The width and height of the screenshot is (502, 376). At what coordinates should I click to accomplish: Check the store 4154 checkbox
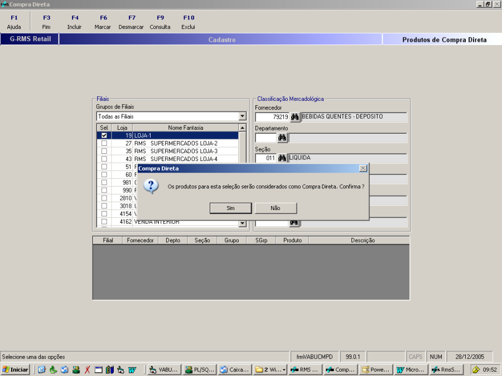tap(104, 214)
